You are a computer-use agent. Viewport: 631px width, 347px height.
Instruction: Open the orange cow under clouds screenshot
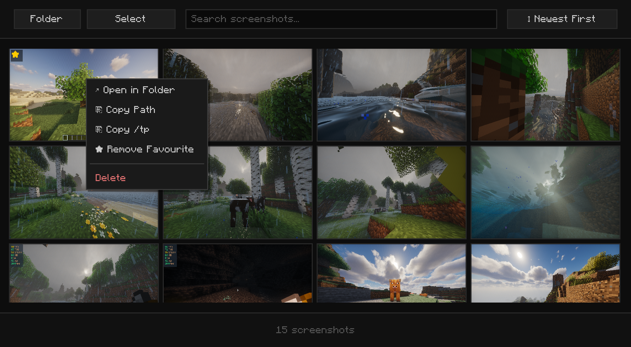[391, 273]
